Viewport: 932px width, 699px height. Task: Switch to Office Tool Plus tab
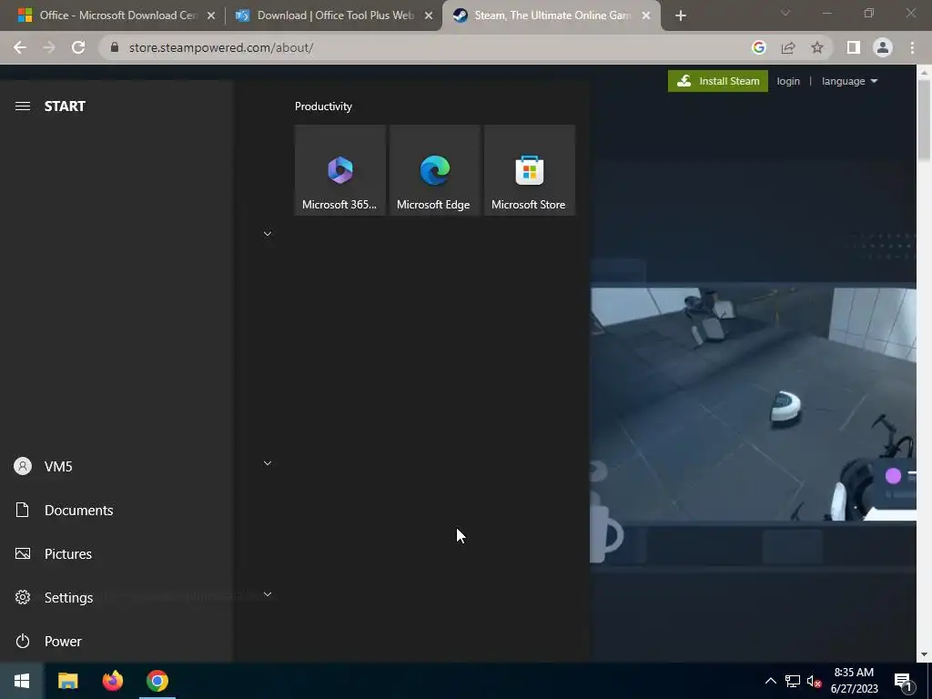(335, 15)
